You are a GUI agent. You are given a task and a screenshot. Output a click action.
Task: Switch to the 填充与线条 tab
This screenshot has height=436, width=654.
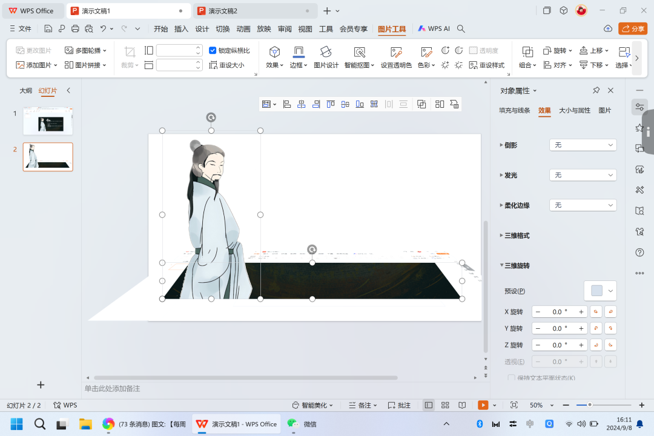coord(514,111)
